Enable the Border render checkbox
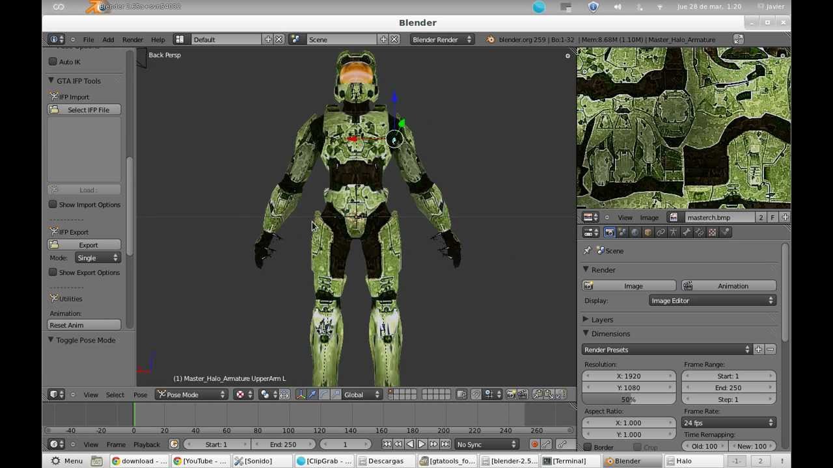The image size is (833, 468). tap(588, 447)
